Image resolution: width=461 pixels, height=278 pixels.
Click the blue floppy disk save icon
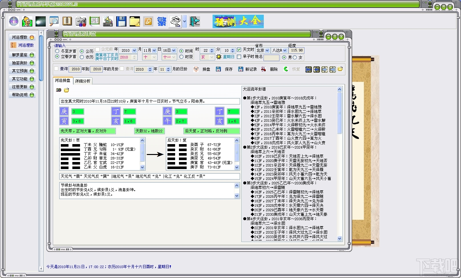[121, 21]
